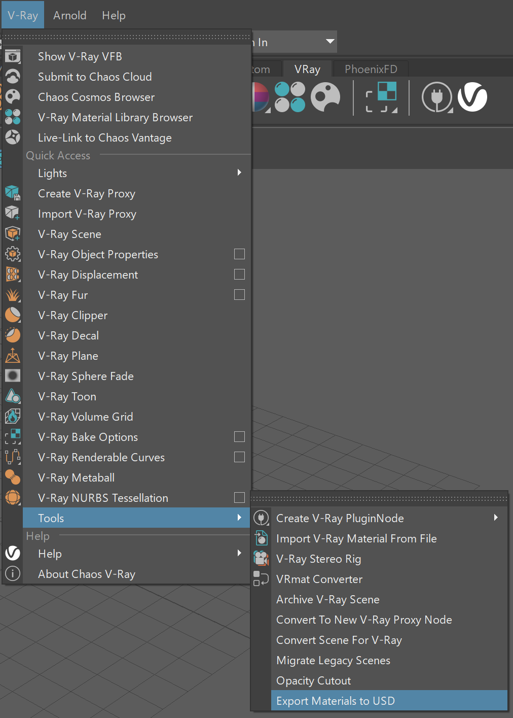513x718 pixels.
Task: Choose Migrate Legacy Scenes
Action: tap(389, 660)
